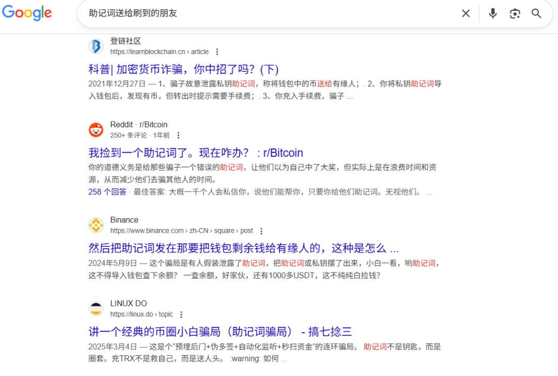Click the Google logo

point(27,13)
